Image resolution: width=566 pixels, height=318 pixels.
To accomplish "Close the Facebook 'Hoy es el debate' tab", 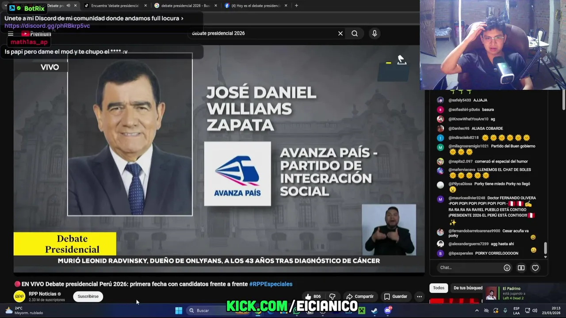I will point(286,6).
